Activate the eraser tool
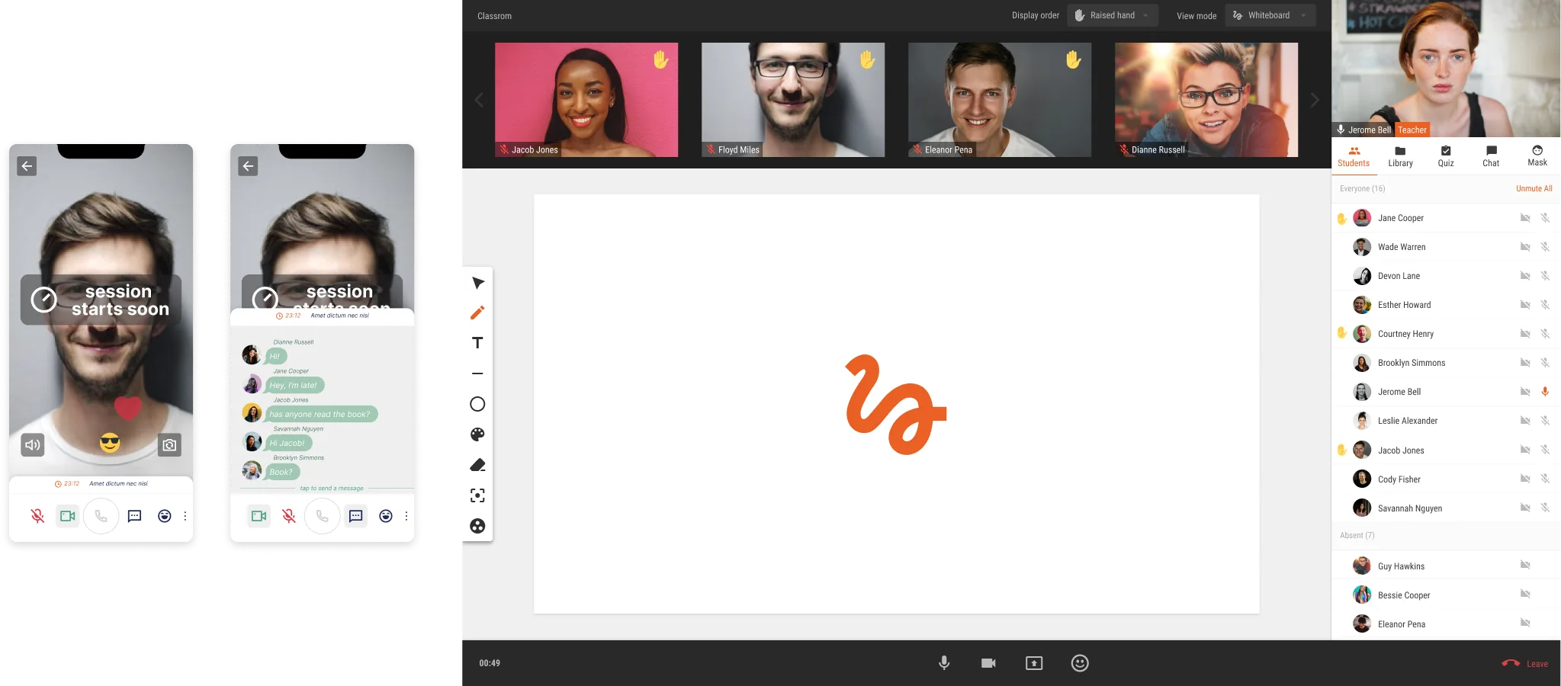1561x686 pixels. click(x=477, y=465)
